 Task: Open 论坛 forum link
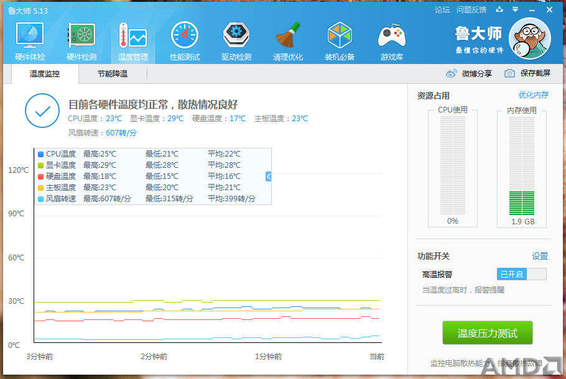click(442, 10)
